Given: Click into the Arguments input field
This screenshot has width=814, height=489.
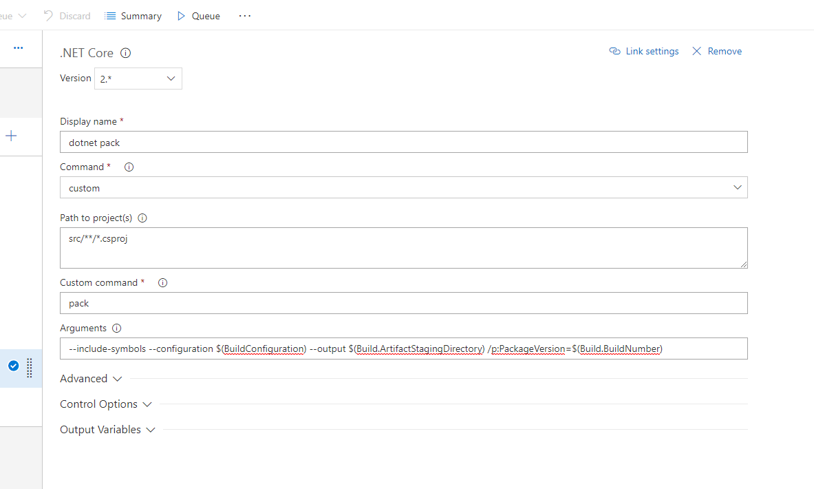Looking at the screenshot, I should tap(403, 348).
